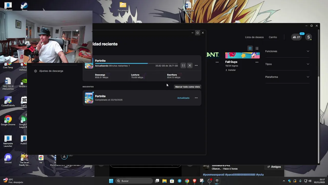This screenshot has height=185, width=328.
Task: Show hidden system tray icons
Action: click(x=284, y=181)
